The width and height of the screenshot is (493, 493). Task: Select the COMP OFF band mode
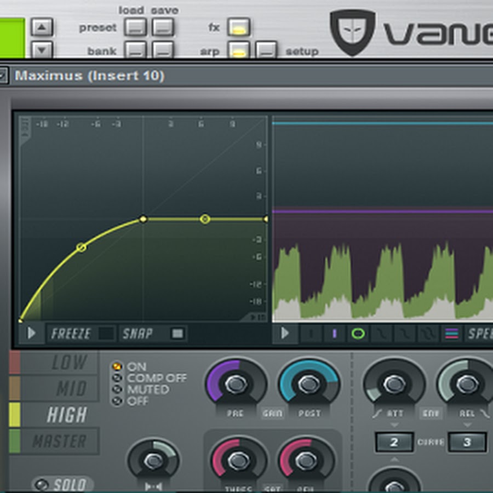click(x=117, y=378)
